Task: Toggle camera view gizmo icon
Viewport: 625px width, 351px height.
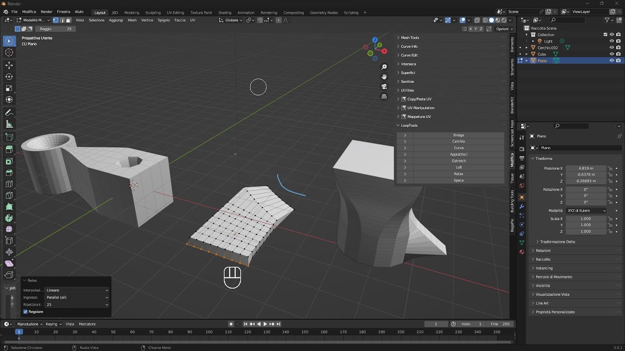Action: [384, 86]
